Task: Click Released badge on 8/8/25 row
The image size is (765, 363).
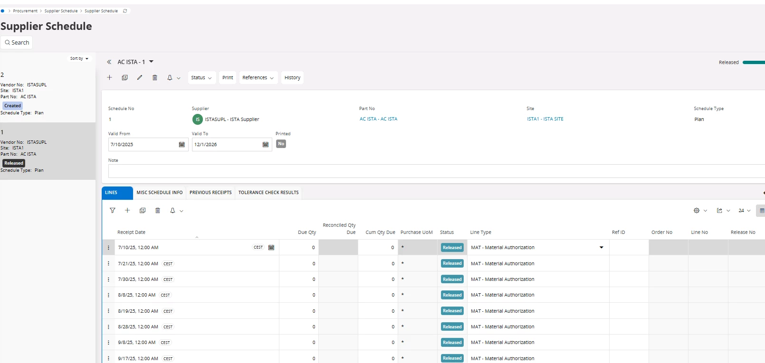Action: click(x=452, y=295)
